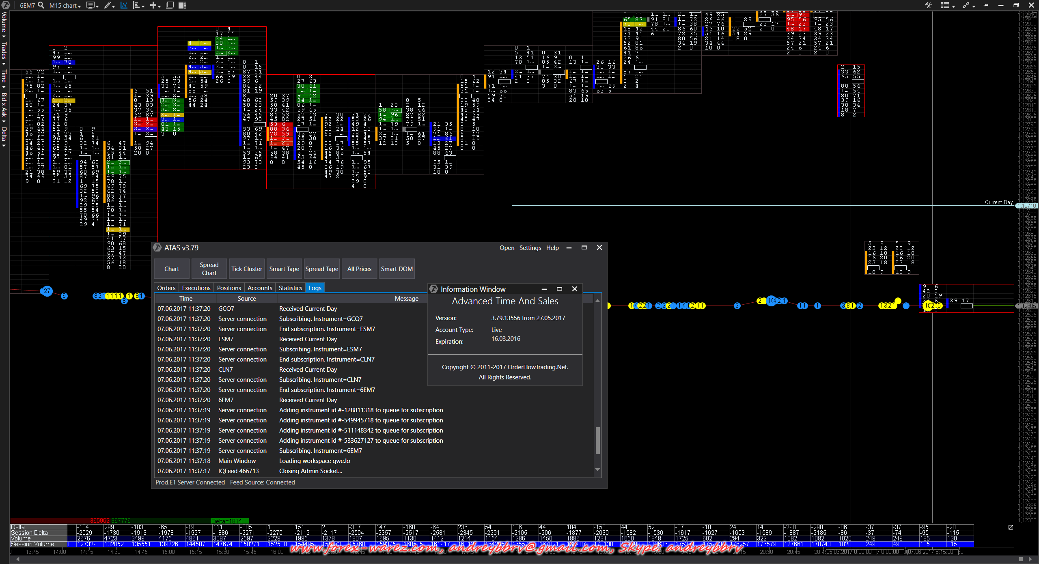The height and width of the screenshot is (564, 1039).
Task: Open the Settings menu in ATAS window
Action: 530,248
